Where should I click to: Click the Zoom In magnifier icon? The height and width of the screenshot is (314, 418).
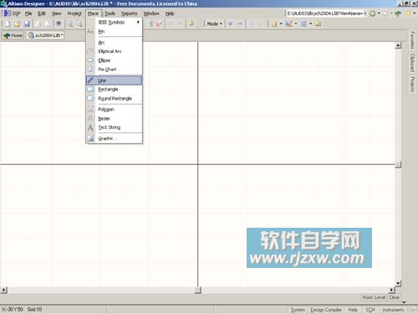(x=70, y=24)
